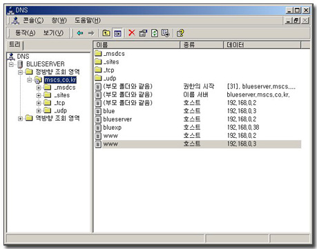The height and width of the screenshot is (249, 317).
Task: Click the 역방향 조회 영역 folder icon
Action: point(29,118)
